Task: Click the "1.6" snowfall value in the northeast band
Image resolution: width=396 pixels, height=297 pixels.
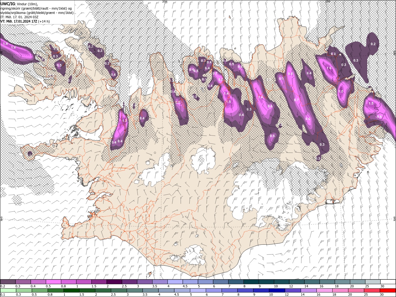Action: [329, 68]
